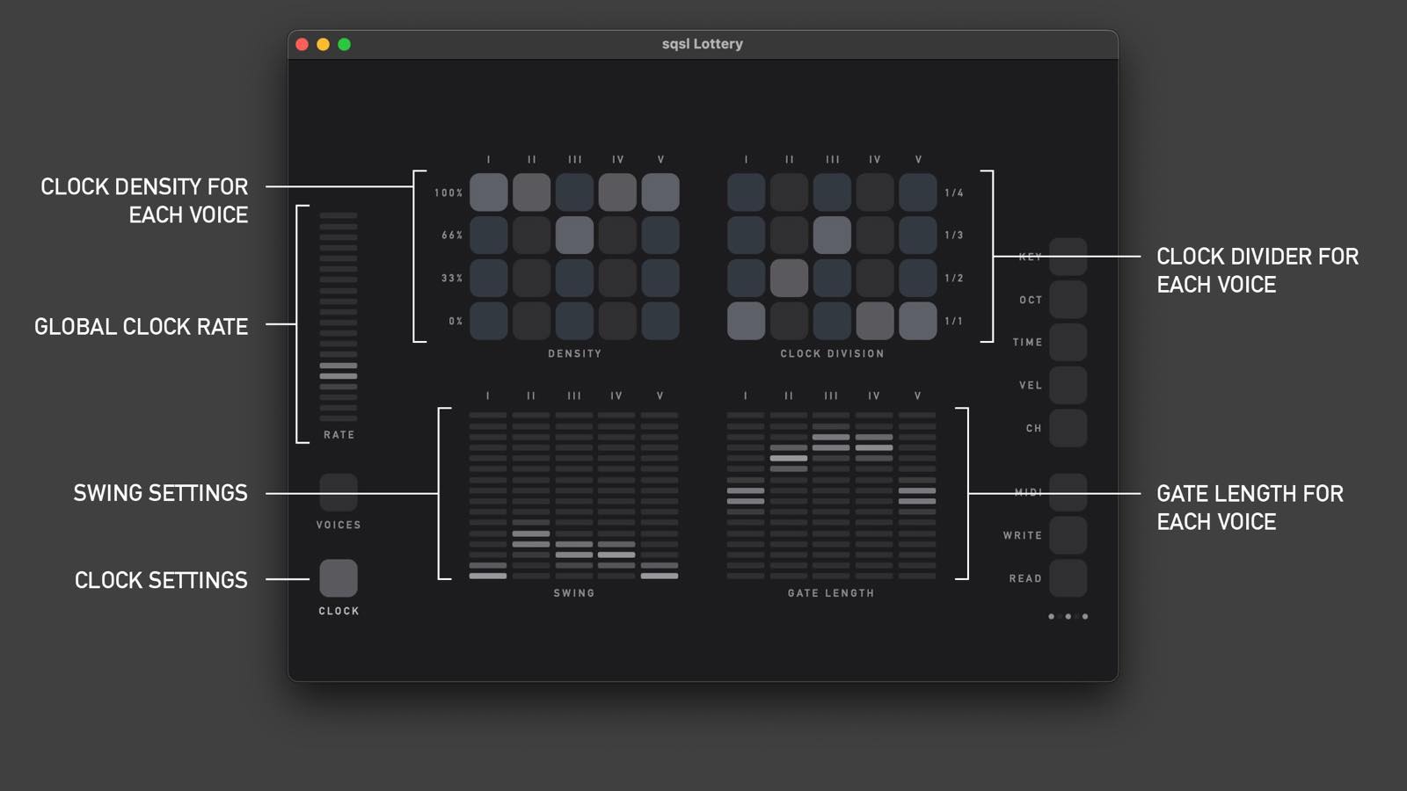Click the sqsl Lottery window title

[x=703, y=44]
